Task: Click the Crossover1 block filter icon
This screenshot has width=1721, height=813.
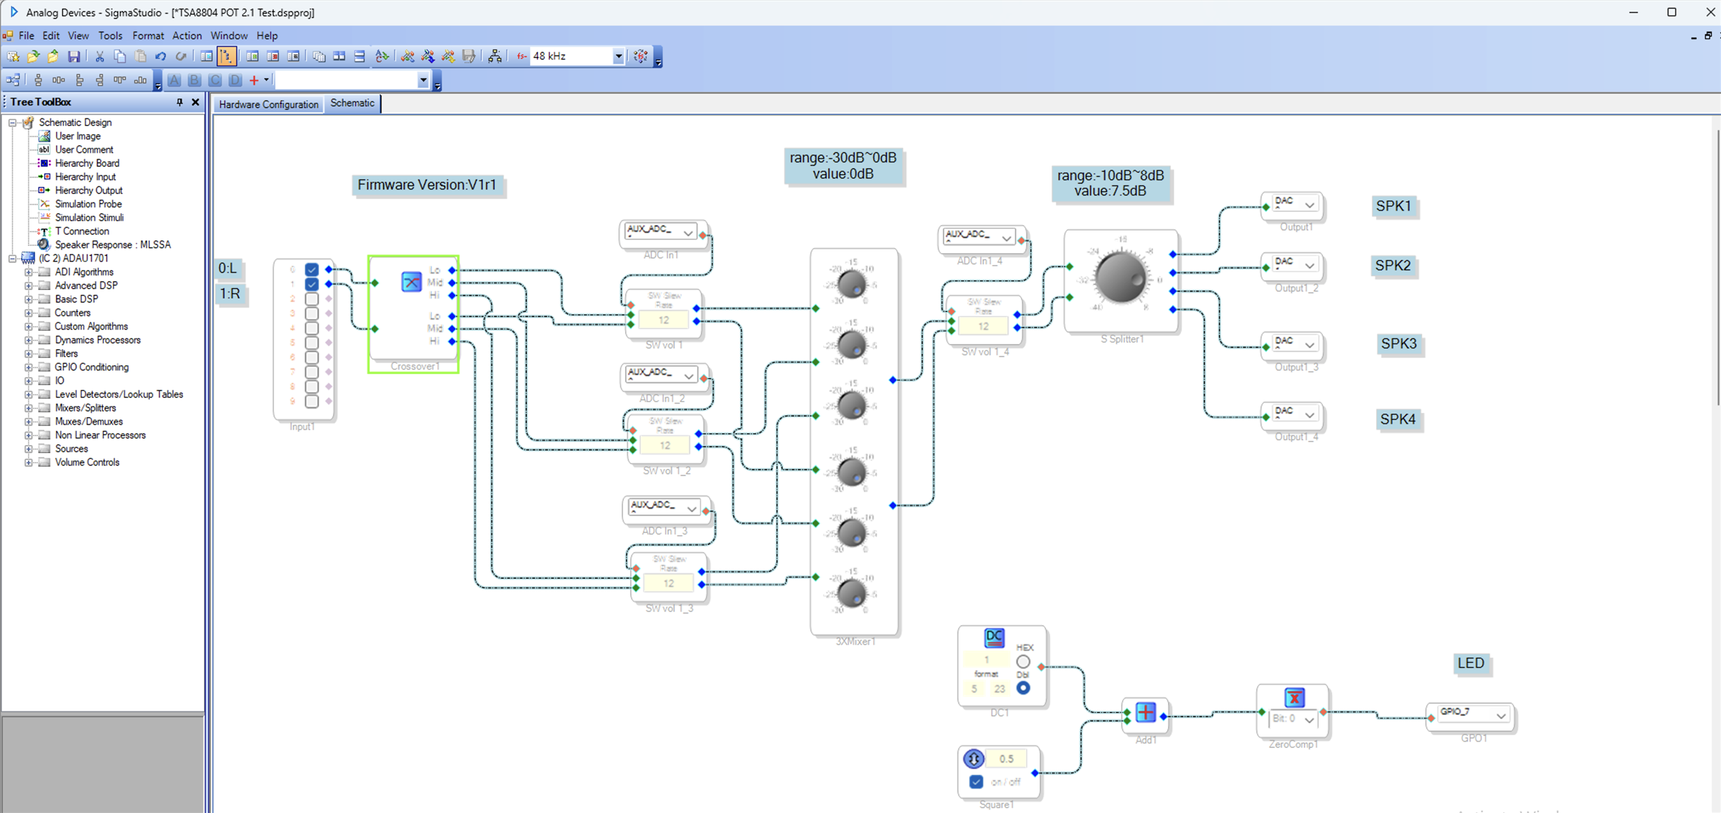Action: 411,282
